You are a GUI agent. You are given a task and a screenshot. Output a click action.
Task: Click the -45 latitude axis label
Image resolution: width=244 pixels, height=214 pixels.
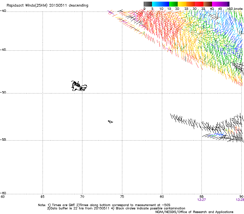click(x=3, y=50)
